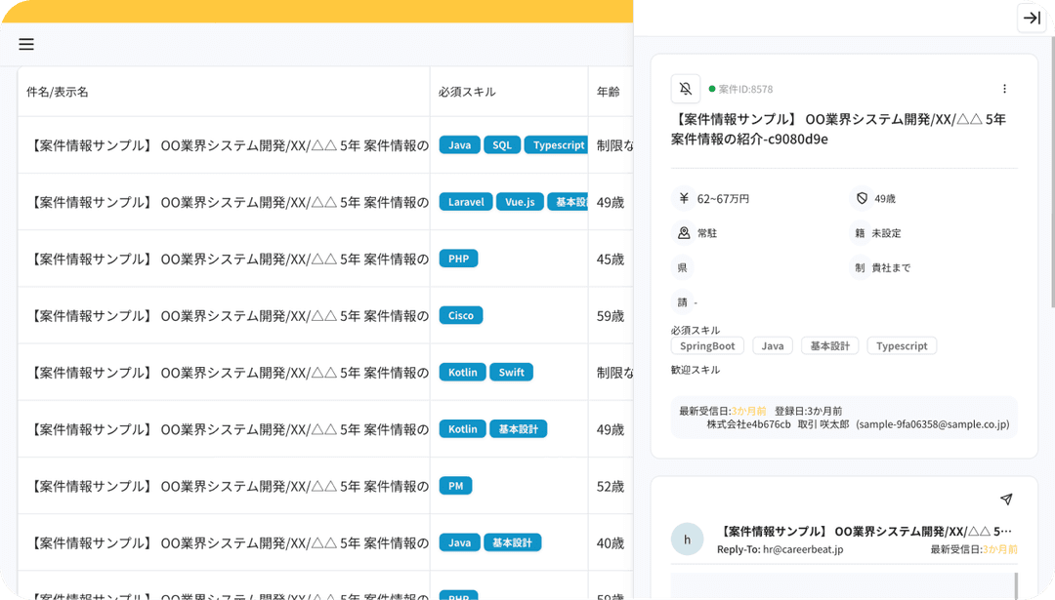Click the Swift skill badge
This screenshot has height=600, width=1055.
[511, 373]
